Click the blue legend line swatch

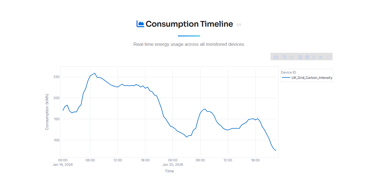point(286,78)
